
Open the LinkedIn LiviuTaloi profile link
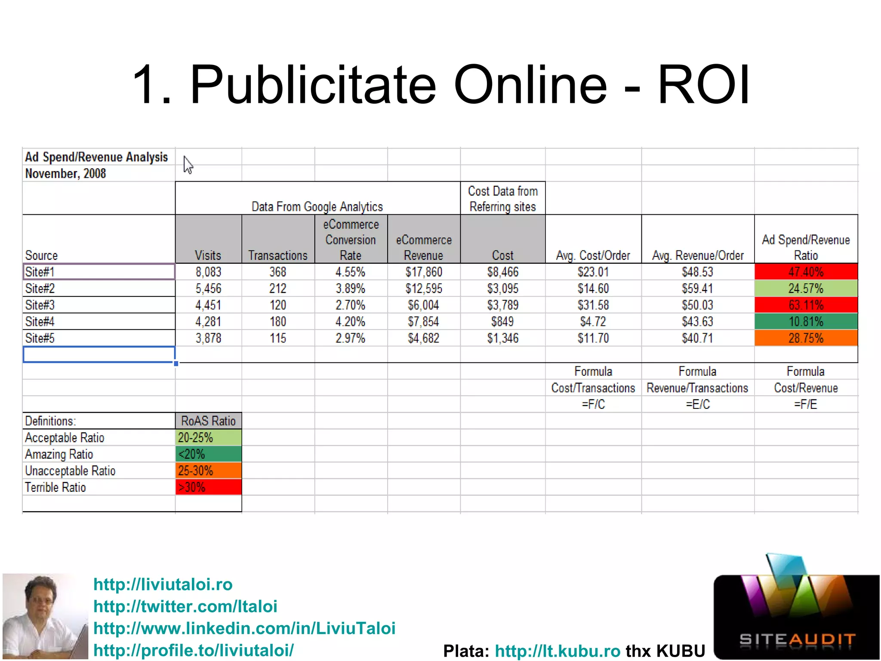point(244,628)
